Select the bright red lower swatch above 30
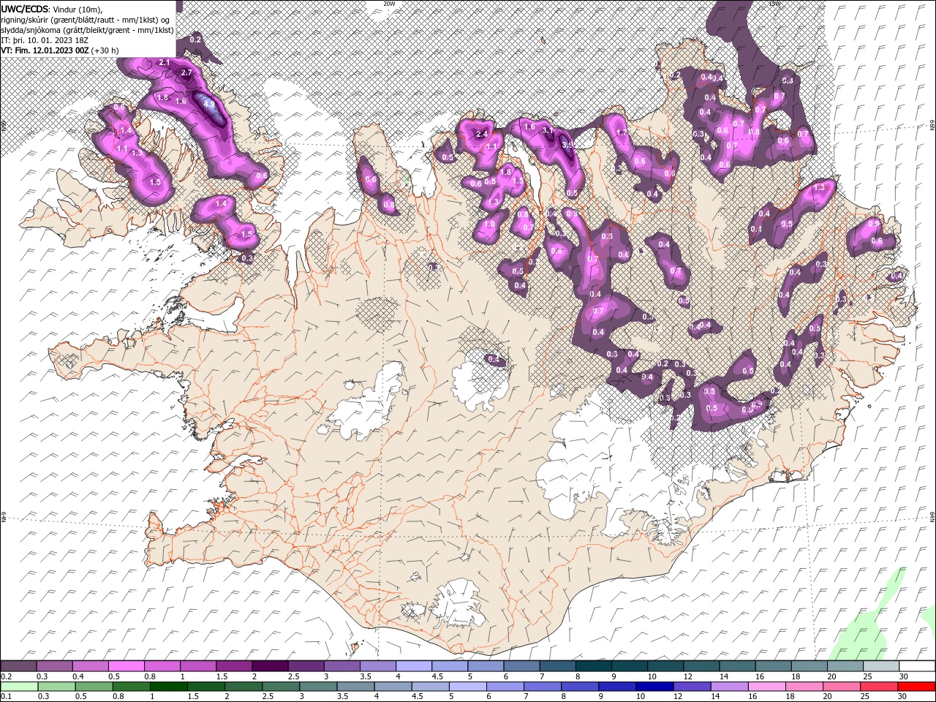Image resolution: width=936 pixels, height=702 pixels. pyautogui.click(x=917, y=687)
